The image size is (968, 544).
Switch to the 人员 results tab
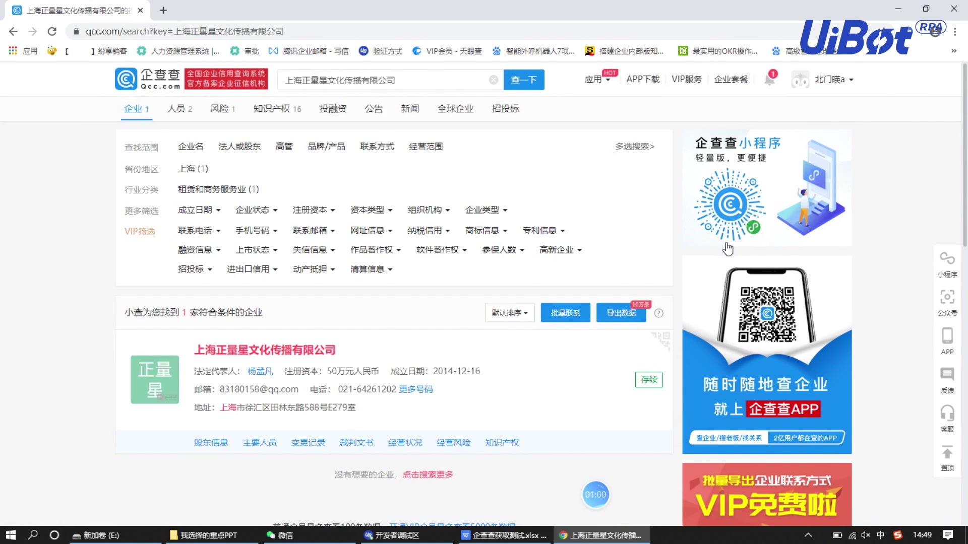[x=180, y=109]
